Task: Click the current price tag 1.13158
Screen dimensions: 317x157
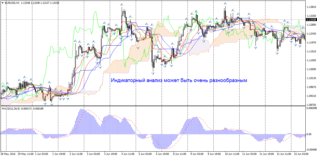Action: [311, 20]
